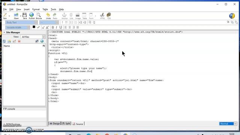The width and height of the screenshot is (240, 135).
Task: Toggle align right
Action: tap(73, 27)
